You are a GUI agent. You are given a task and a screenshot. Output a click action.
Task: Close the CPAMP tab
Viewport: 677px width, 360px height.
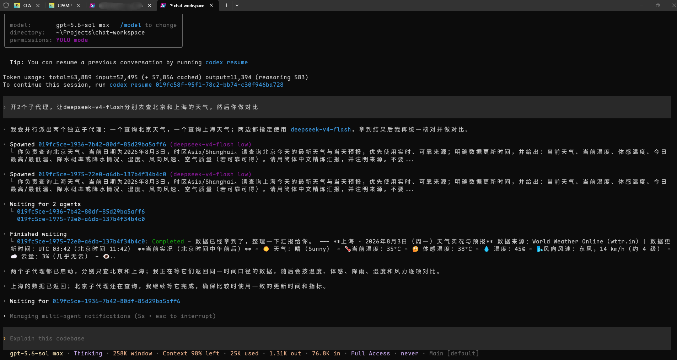(x=79, y=5)
